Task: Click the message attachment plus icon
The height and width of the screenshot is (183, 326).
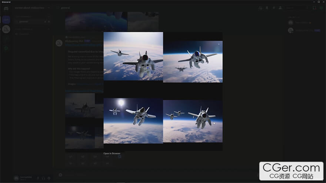Action: point(60,175)
